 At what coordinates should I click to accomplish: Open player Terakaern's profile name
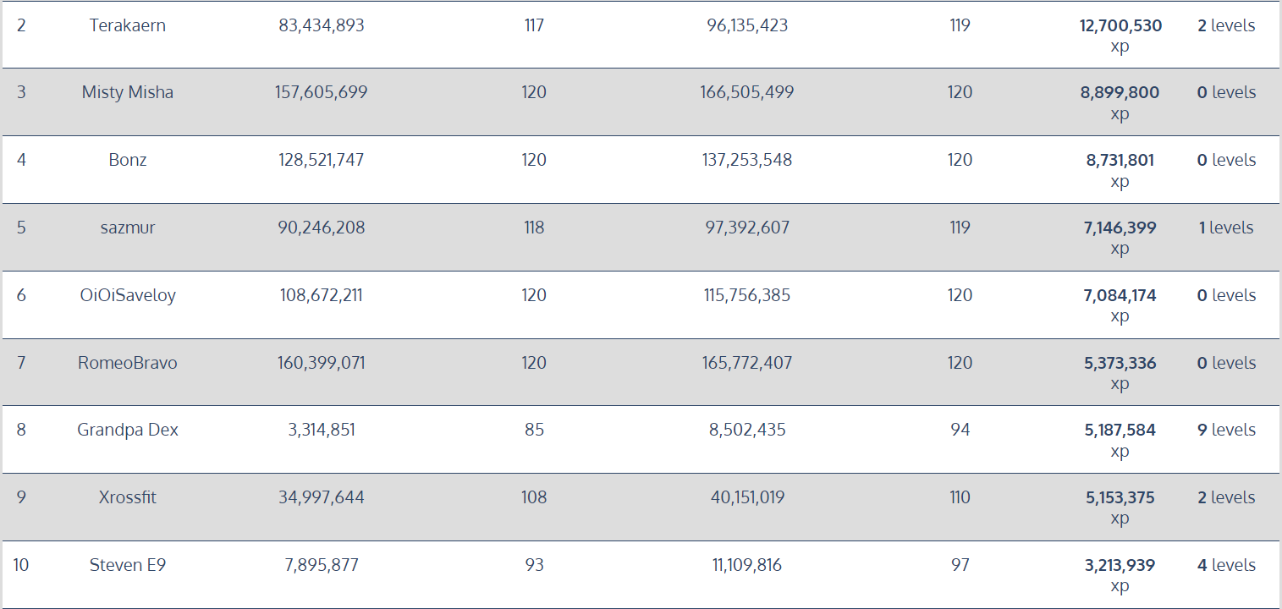[x=128, y=25]
